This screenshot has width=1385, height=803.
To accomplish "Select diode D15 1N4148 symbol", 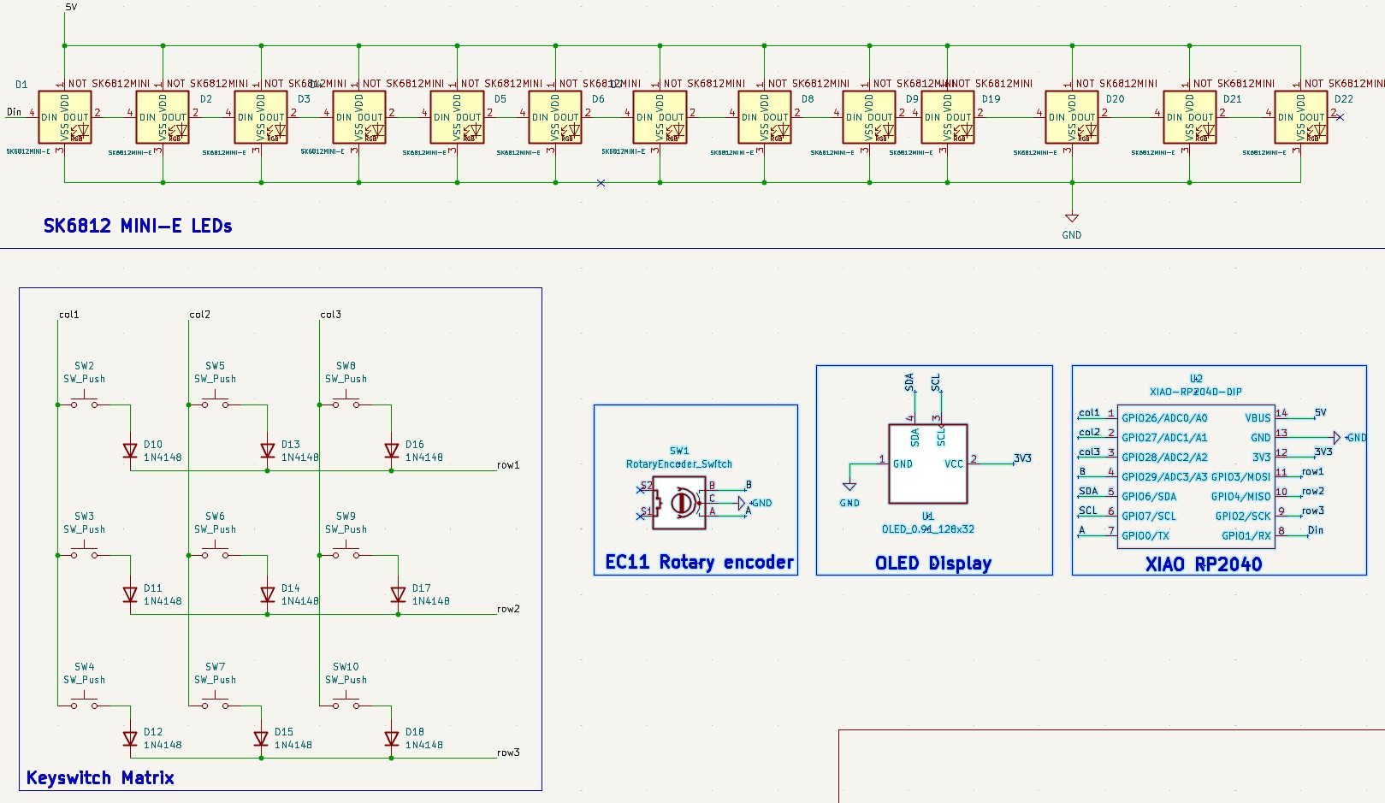I will click(261, 738).
